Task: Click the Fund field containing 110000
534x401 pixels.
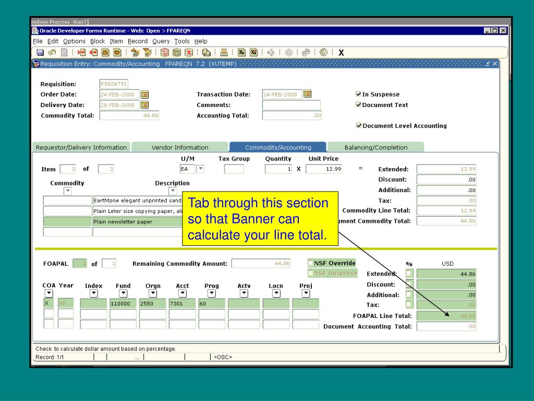Action: click(x=123, y=303)
